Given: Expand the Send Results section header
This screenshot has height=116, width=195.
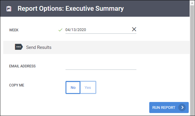Looking at the screenshot, I should (96, 47).
